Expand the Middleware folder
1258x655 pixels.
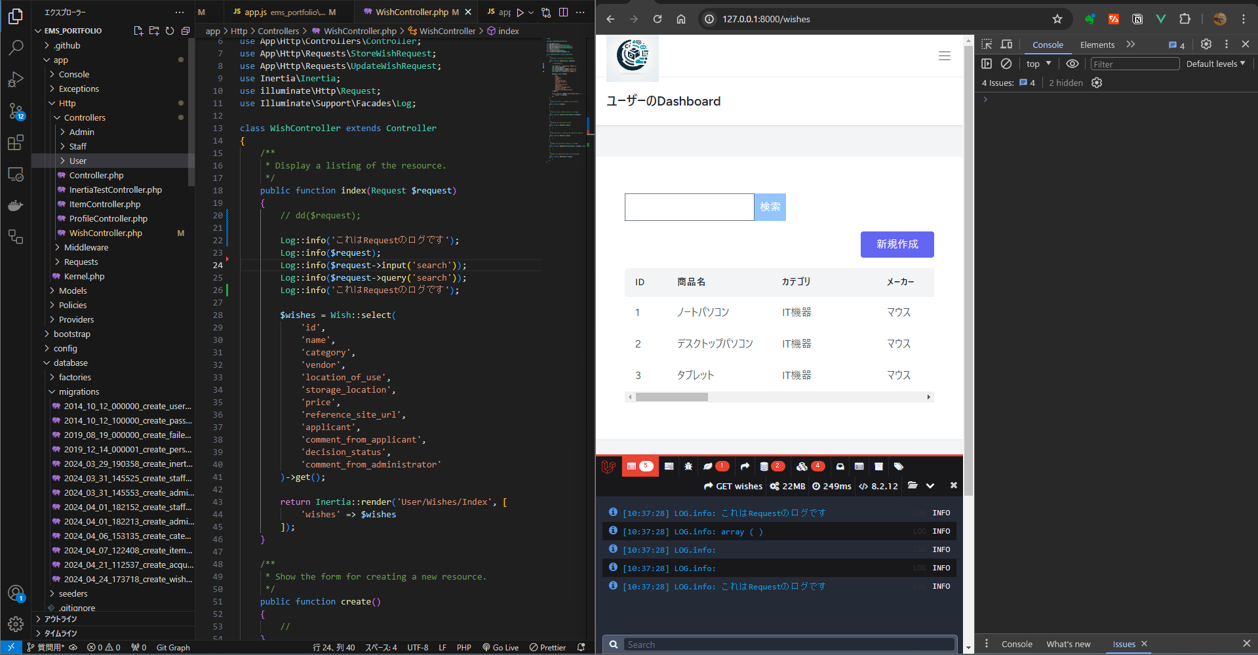click(86, 247)
